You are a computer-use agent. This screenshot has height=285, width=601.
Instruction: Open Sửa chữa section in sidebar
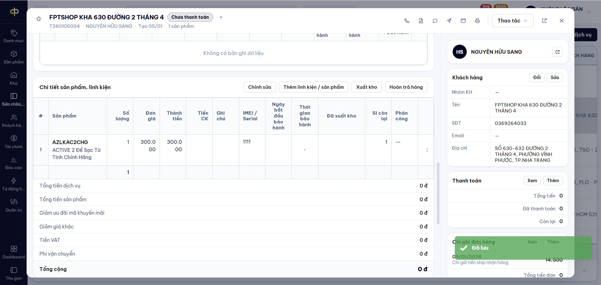tap(14, 100)
